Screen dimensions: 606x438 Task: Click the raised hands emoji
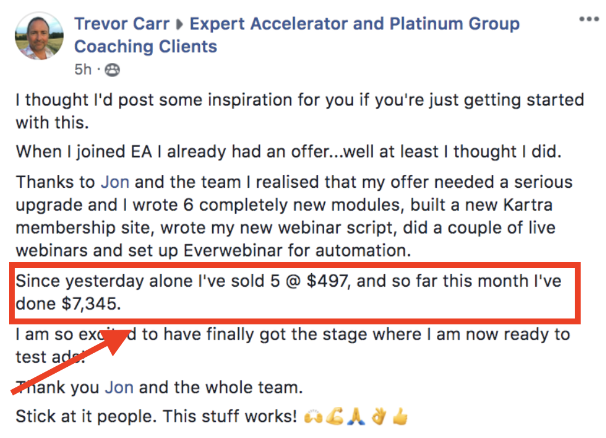pyautogui.click(x=313, y=417)
